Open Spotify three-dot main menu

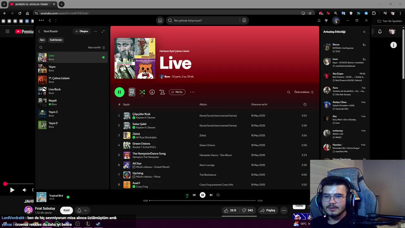(x=41, y=21)
